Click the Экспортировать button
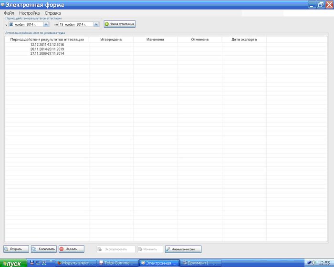 coord(116,249)
